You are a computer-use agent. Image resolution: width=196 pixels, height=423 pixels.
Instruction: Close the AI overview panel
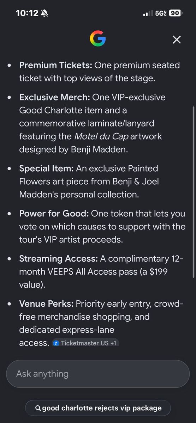point(177,39)
